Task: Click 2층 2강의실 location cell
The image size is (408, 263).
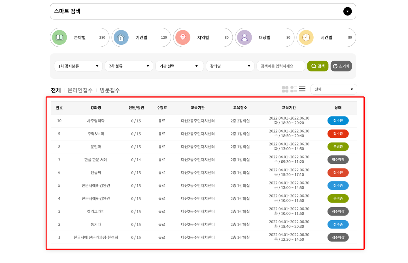Action: (x=240, y=121)
